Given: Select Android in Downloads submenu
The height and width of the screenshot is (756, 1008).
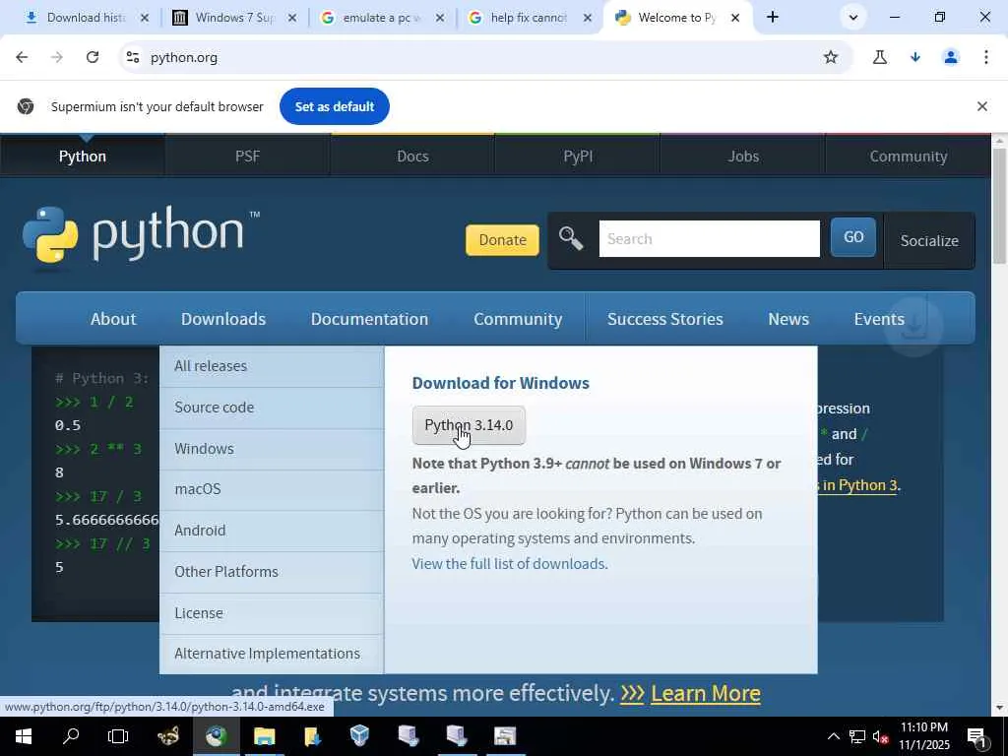Looking at the screenshot, I should (x=272, y=531).
